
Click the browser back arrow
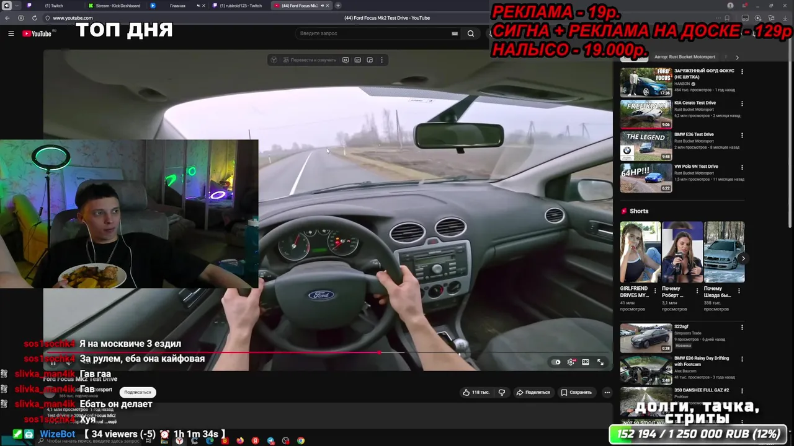point(7,18)
